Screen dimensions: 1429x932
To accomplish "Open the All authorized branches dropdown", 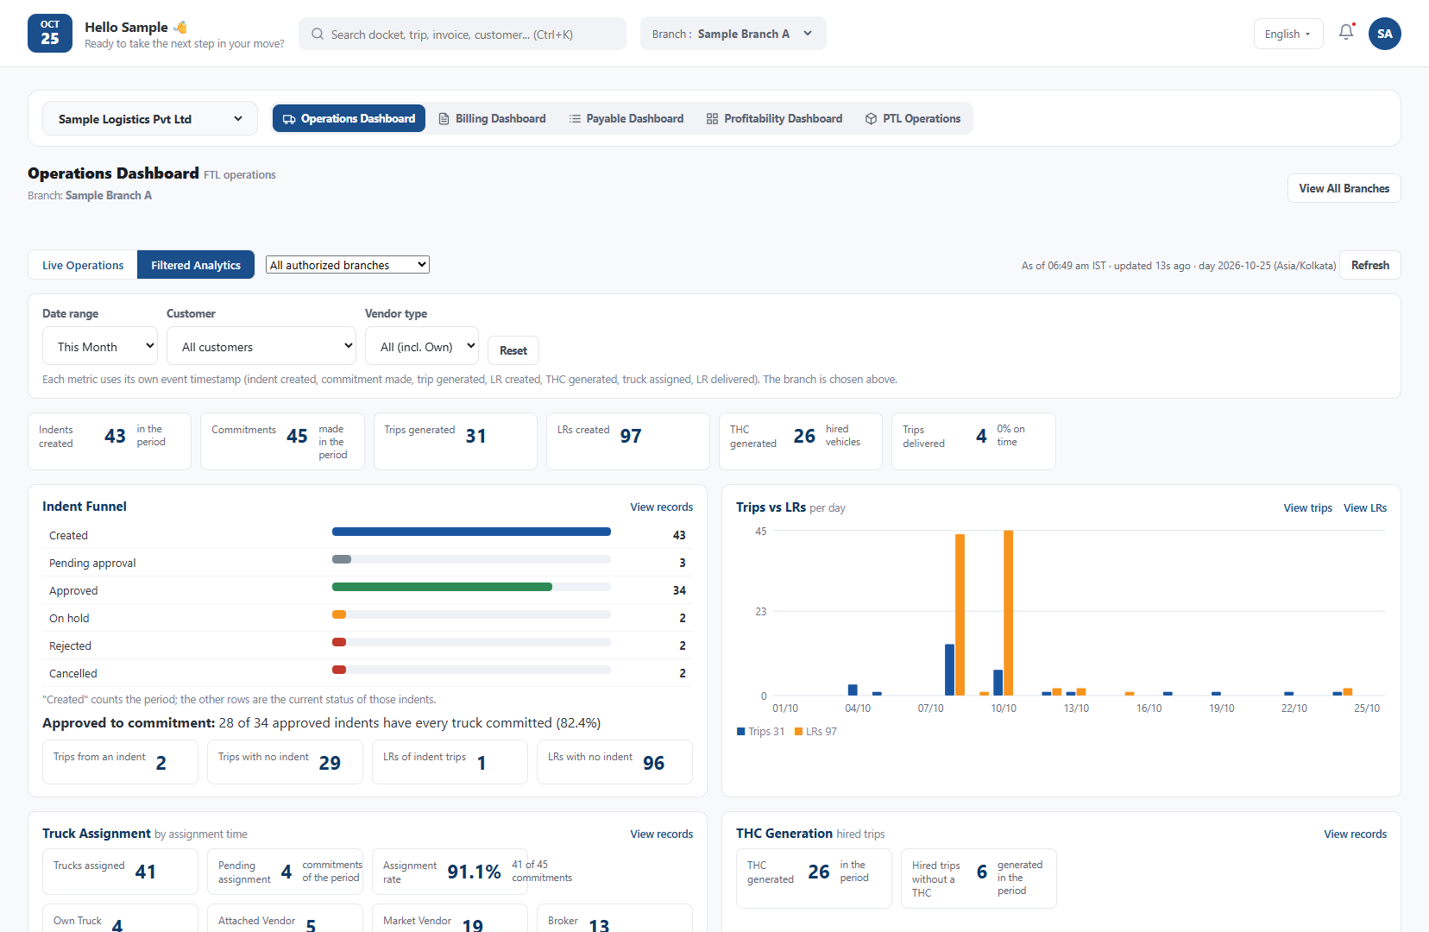I will tap(348, 265).
